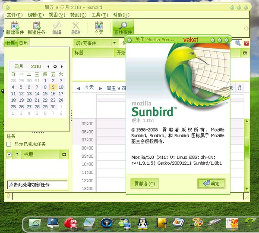Open the penguin icon in the dock
The image size is (259, 233).
[142, 223]
